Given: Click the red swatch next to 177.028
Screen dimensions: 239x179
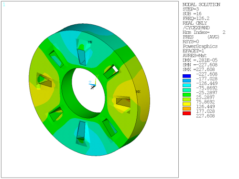Looking at the screenshot, I should [186, 113].
